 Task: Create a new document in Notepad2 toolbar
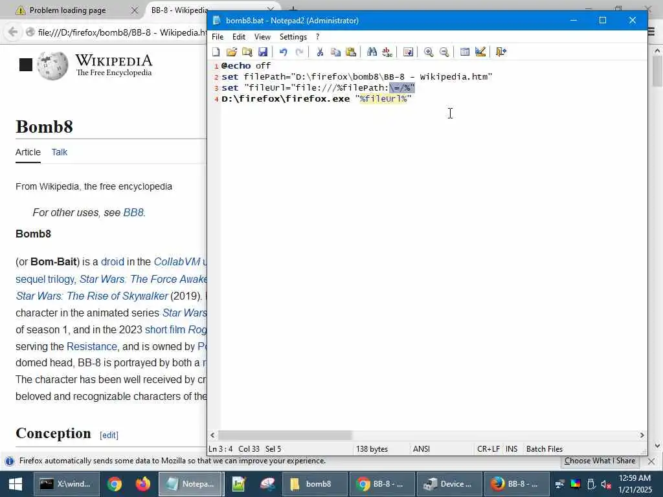216,52
